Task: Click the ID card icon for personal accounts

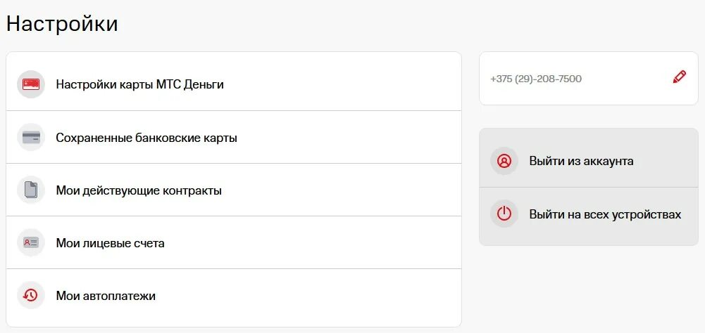Action: point(31,243)
